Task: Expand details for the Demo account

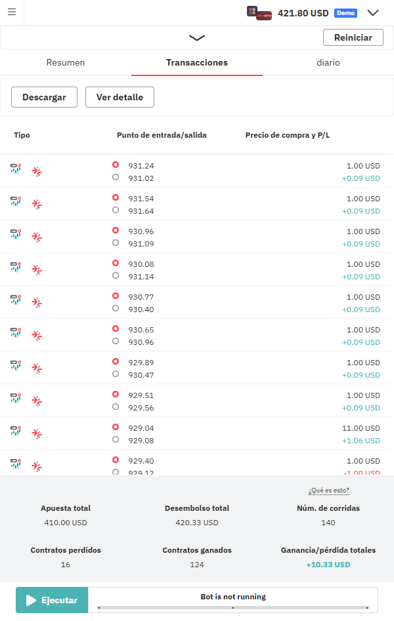Action: point(345,12)
